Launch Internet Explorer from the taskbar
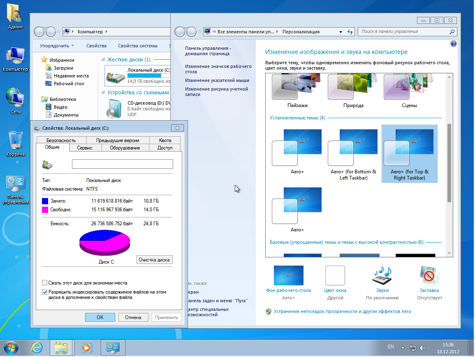 37,348
